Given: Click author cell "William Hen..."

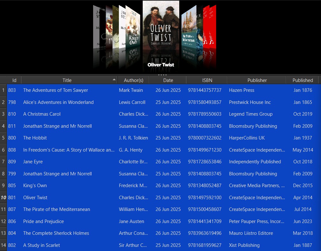Looking at the screenshot, I should 133,209.
